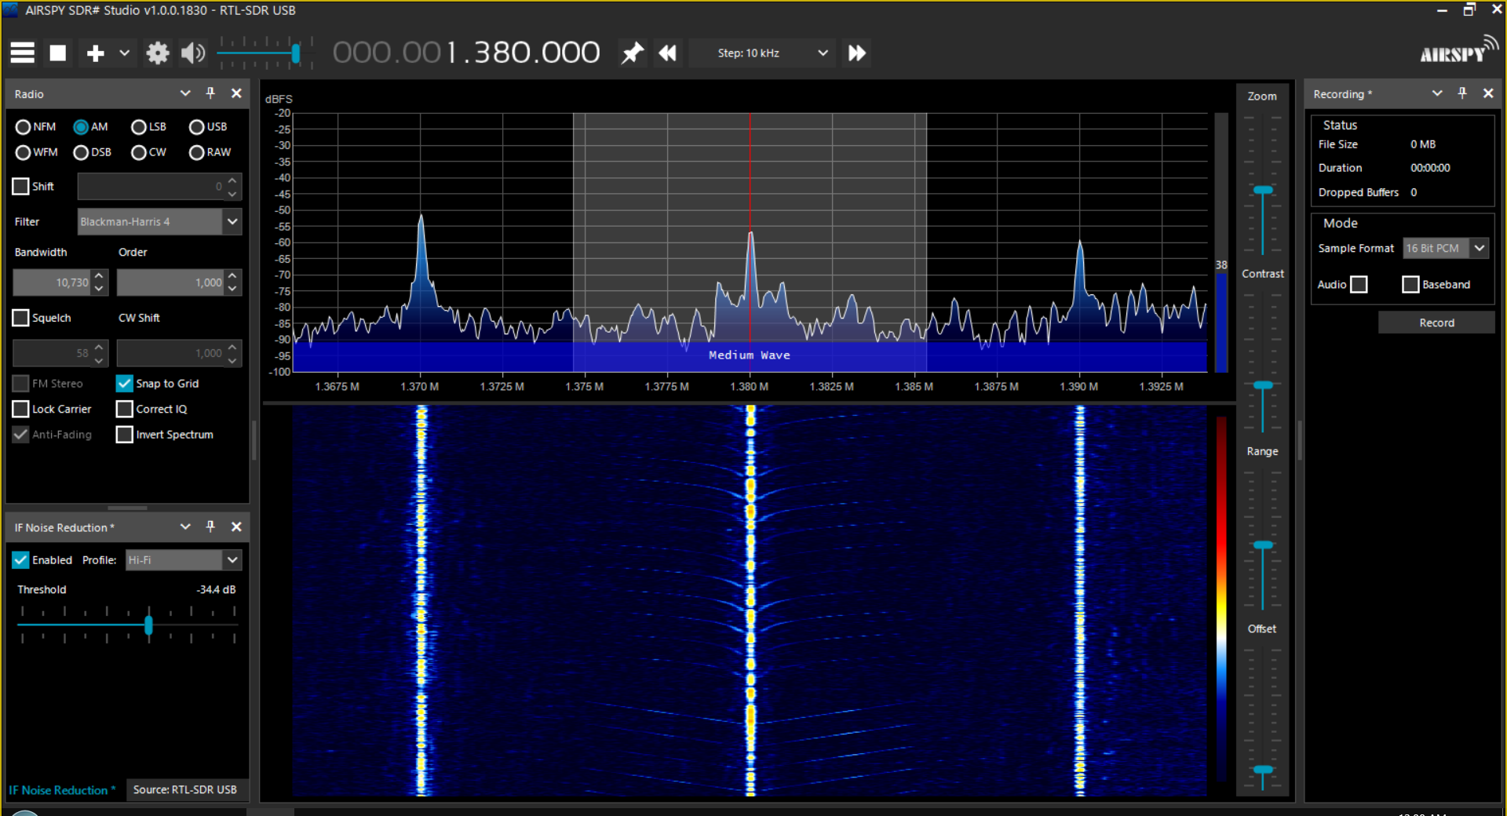Adjust the Offset slider
Image resolution: width=1507 pixels, height=816 pixels.
(1262, 770)
